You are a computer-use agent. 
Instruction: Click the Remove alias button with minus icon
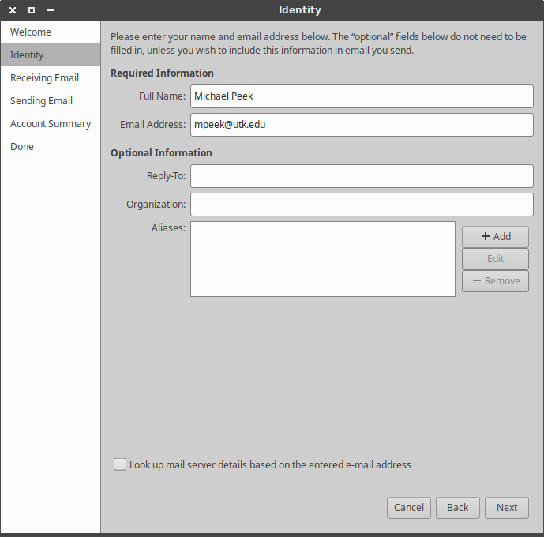(495, 281)
